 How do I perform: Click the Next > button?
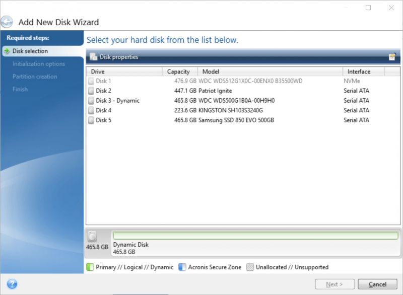(334, 284)
